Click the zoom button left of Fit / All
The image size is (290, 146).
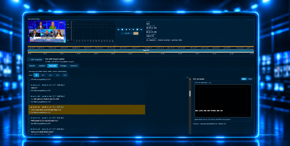pyautogui.click(x=122, y=34)
